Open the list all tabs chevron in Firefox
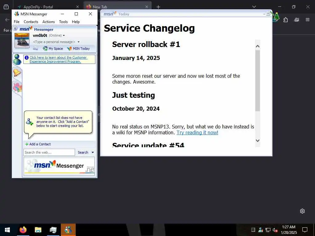 coord(254,7)
